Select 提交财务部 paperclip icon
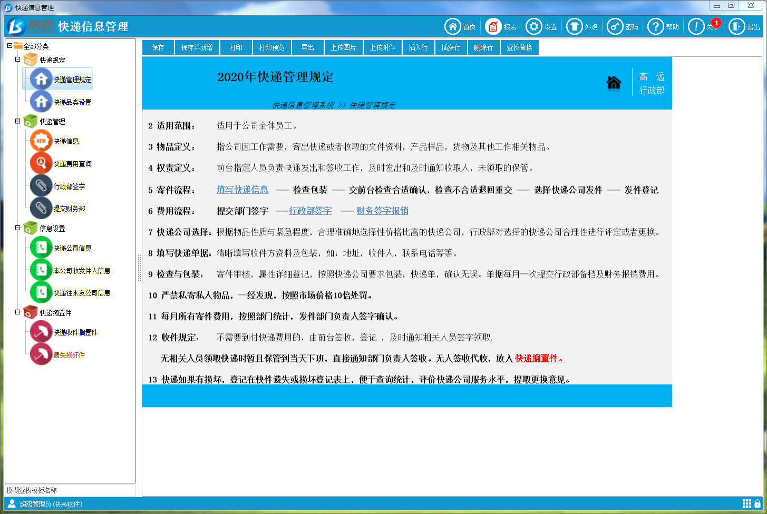This screenshot has height=514, width=767. point(41,208)
